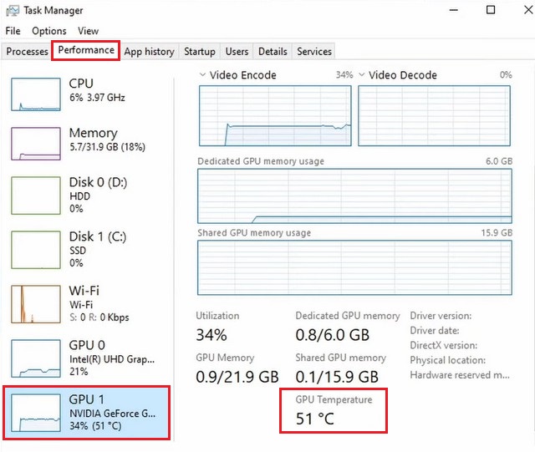Viewport: 535px width, 452px height.
Task: Click the Shared GPU memory usage graph
Action: pyautogui.click(x=354, y=267)
